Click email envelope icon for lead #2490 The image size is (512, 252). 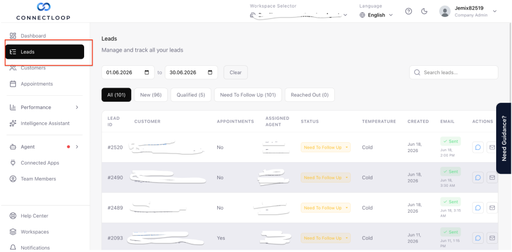(x=492, y=177)
